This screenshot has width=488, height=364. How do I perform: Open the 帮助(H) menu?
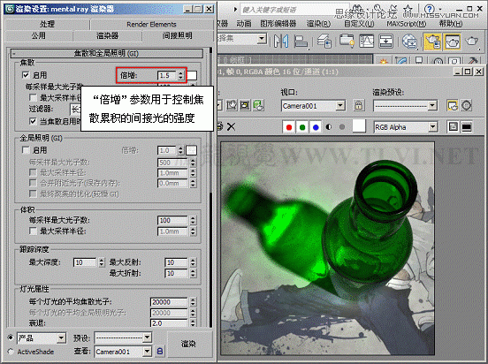point(451,24)
